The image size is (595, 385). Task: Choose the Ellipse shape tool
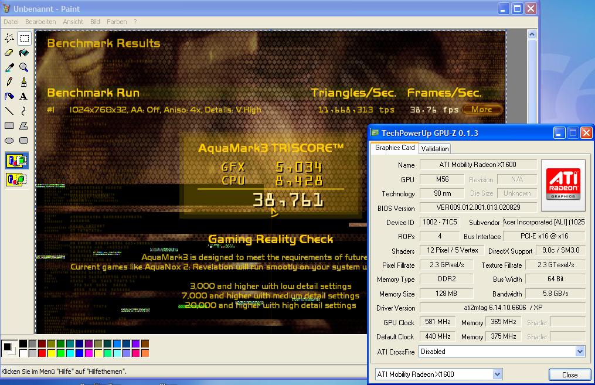[9, 140]
